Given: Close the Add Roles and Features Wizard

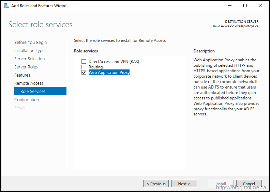Looking at the screenshot, I should click(261, 6).
